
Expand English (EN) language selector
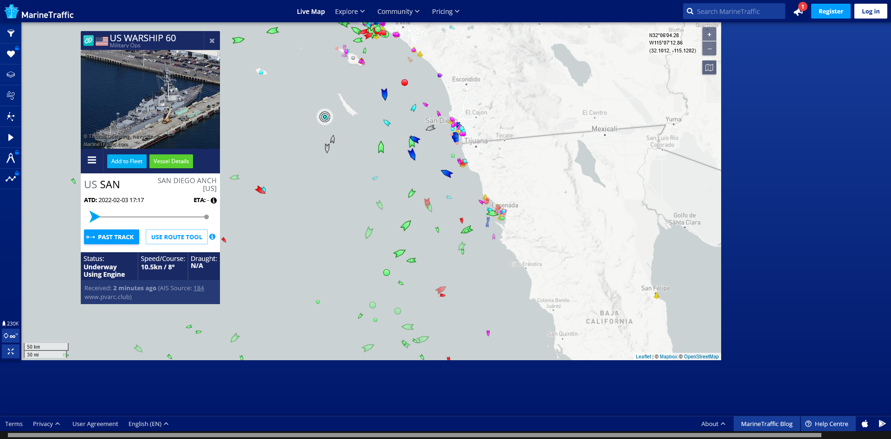(x=148, y=424)
